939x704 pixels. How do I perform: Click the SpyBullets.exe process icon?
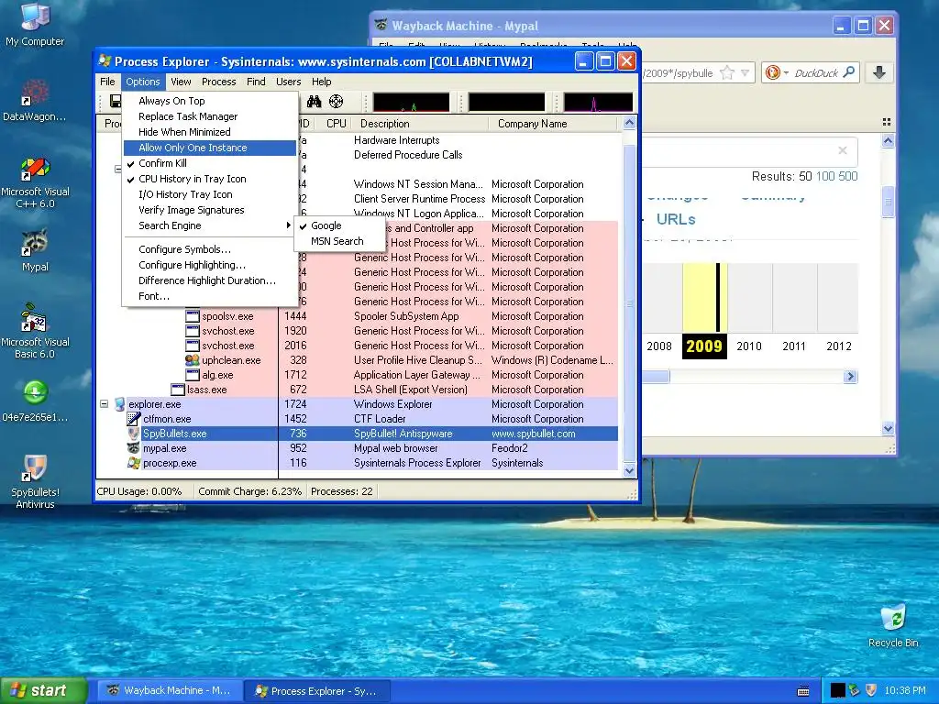point(134,434)
